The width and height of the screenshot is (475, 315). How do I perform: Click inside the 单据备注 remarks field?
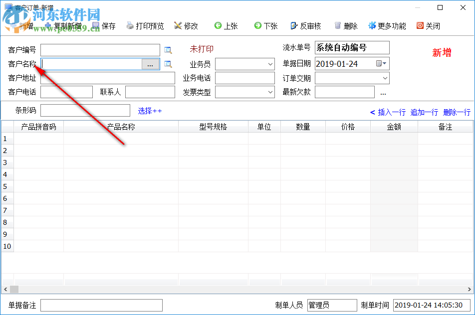coord(101,305)
